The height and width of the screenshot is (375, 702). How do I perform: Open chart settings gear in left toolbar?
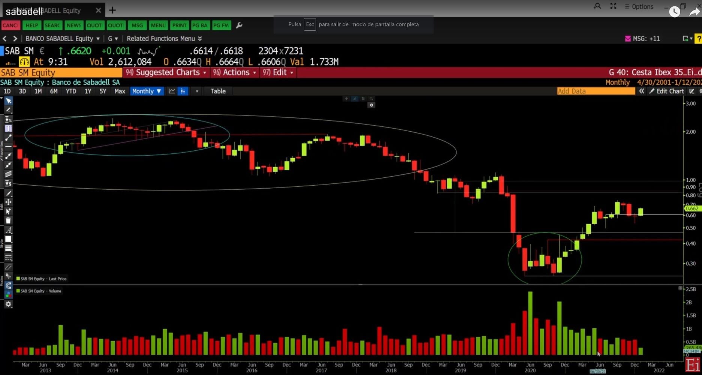point(8,304)
